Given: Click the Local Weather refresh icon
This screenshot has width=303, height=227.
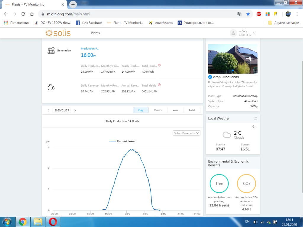Looking at the screenshot, I should coord(255,119).
